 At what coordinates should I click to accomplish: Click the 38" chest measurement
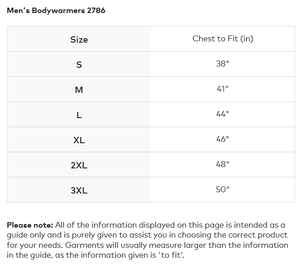click(223, 64)
